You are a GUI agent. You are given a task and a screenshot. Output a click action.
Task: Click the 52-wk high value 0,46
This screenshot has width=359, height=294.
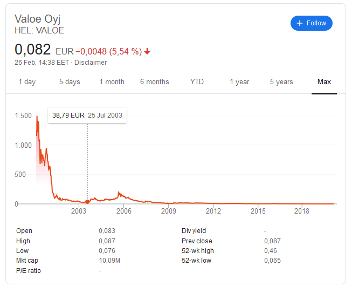click(271, 251)
